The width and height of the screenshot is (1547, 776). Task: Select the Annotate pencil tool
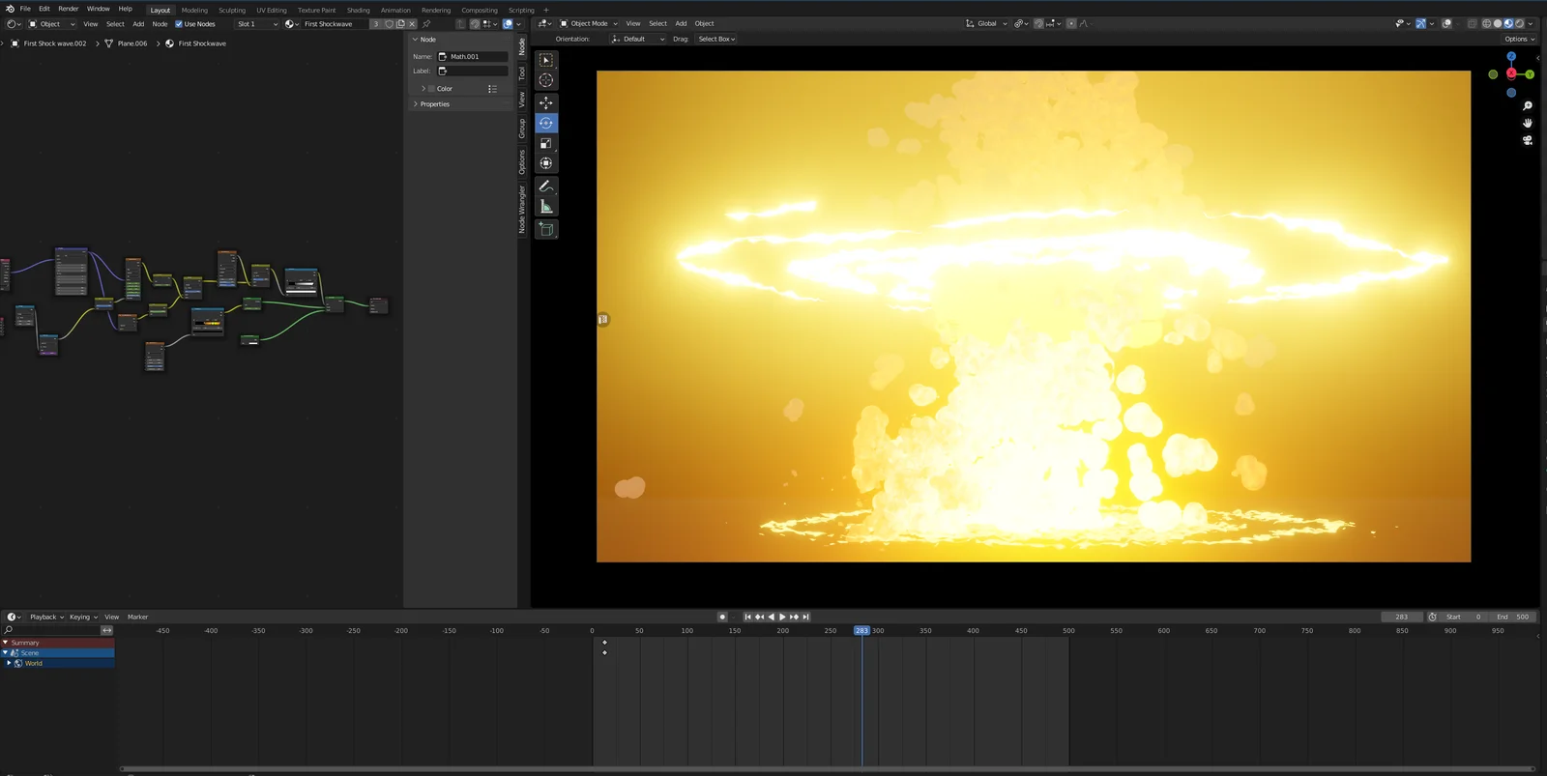pos(546,186)
